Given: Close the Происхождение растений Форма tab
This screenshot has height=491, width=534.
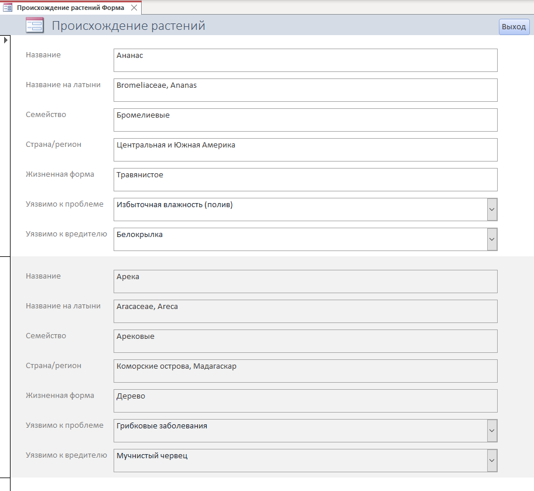Looking at the screenshot, I should pyautogui.click(x=134, y=8).
